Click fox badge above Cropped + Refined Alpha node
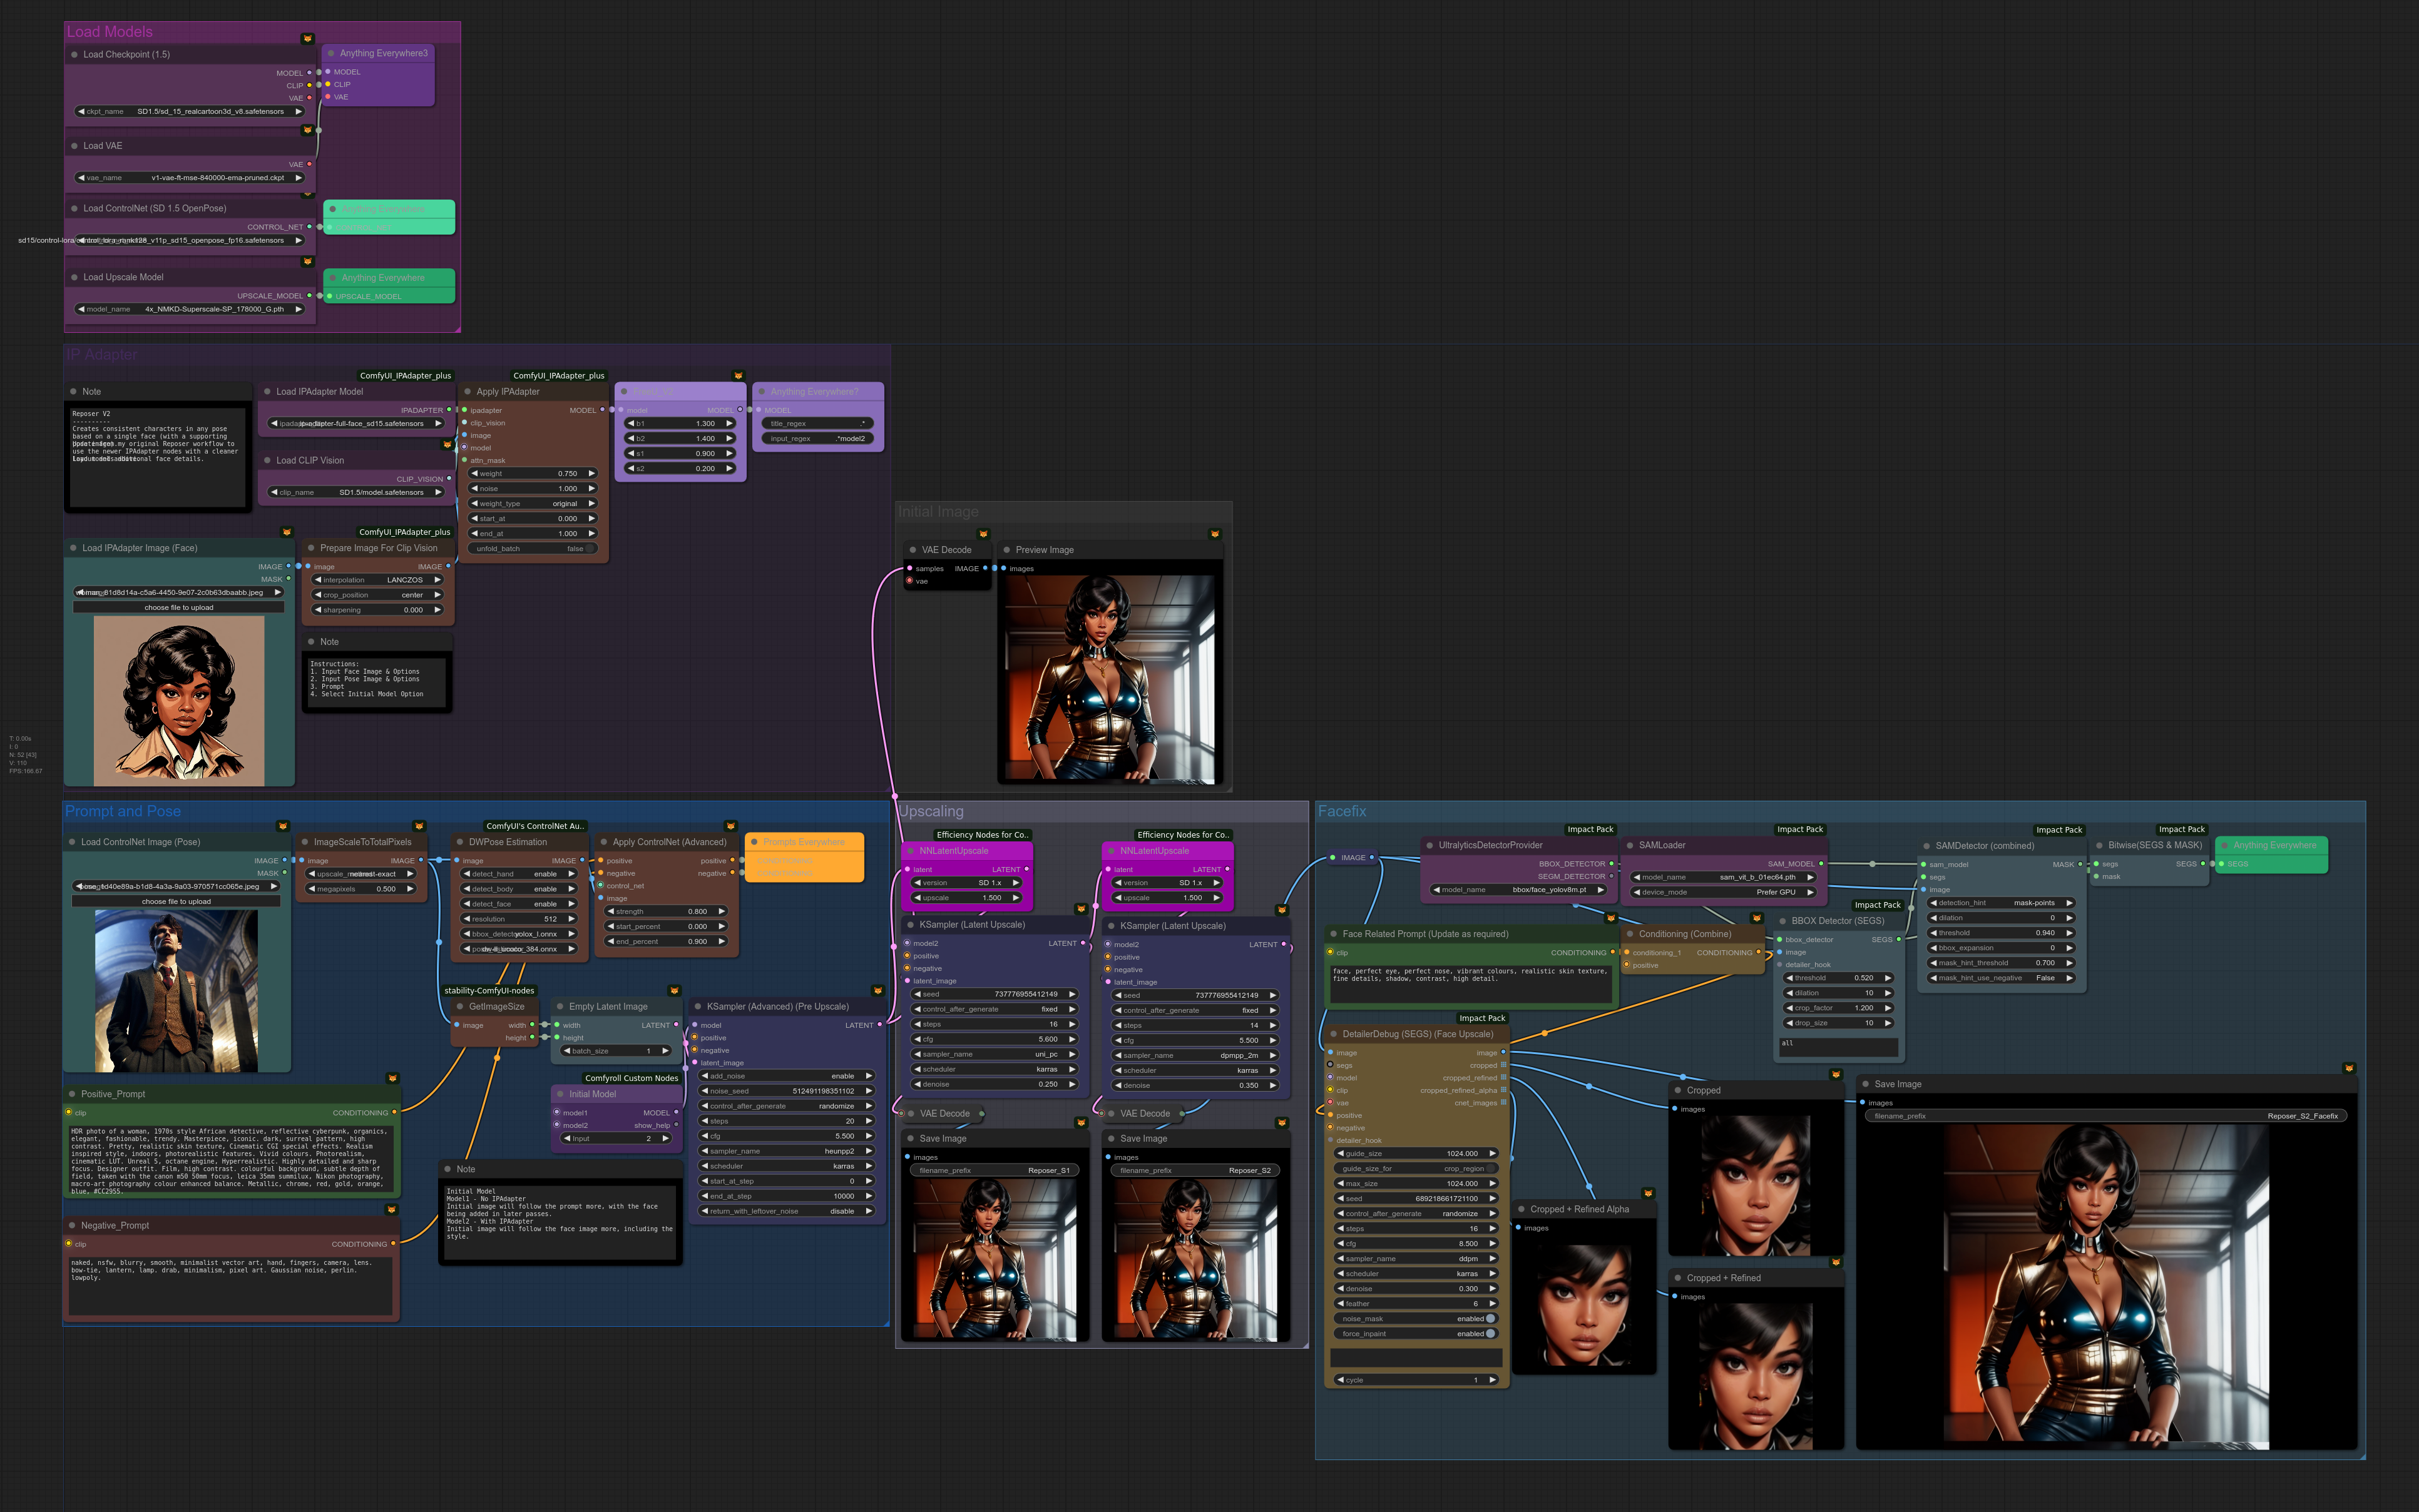The width and height of the screenshot is (2419, 1512). click(1648, 1193)
